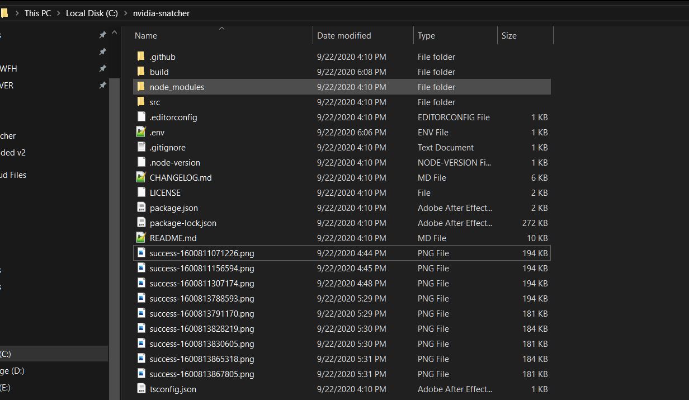Select the (E:) drive in navigation pane

point(5,387)
